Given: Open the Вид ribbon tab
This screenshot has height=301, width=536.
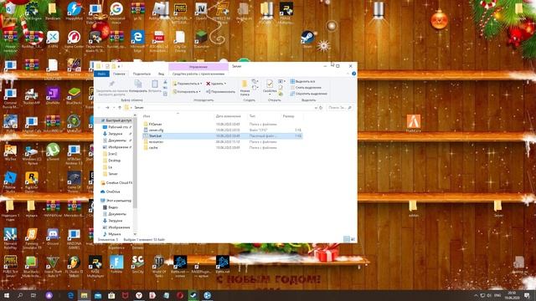Looking at the screenshot, I should [x=161, y=74].
